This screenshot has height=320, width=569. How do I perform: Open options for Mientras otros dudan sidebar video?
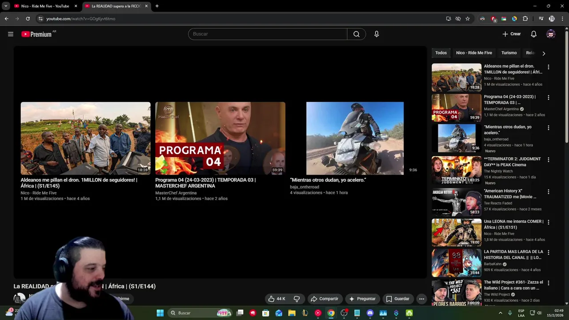[548, 128]
